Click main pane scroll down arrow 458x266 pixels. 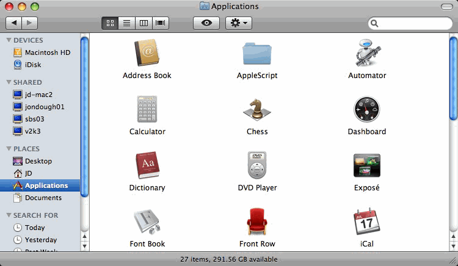click(453, 246)
